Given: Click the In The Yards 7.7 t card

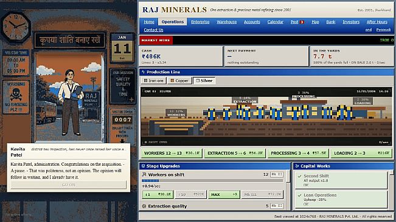Looking at the screenshot, I should pos(352,56).
